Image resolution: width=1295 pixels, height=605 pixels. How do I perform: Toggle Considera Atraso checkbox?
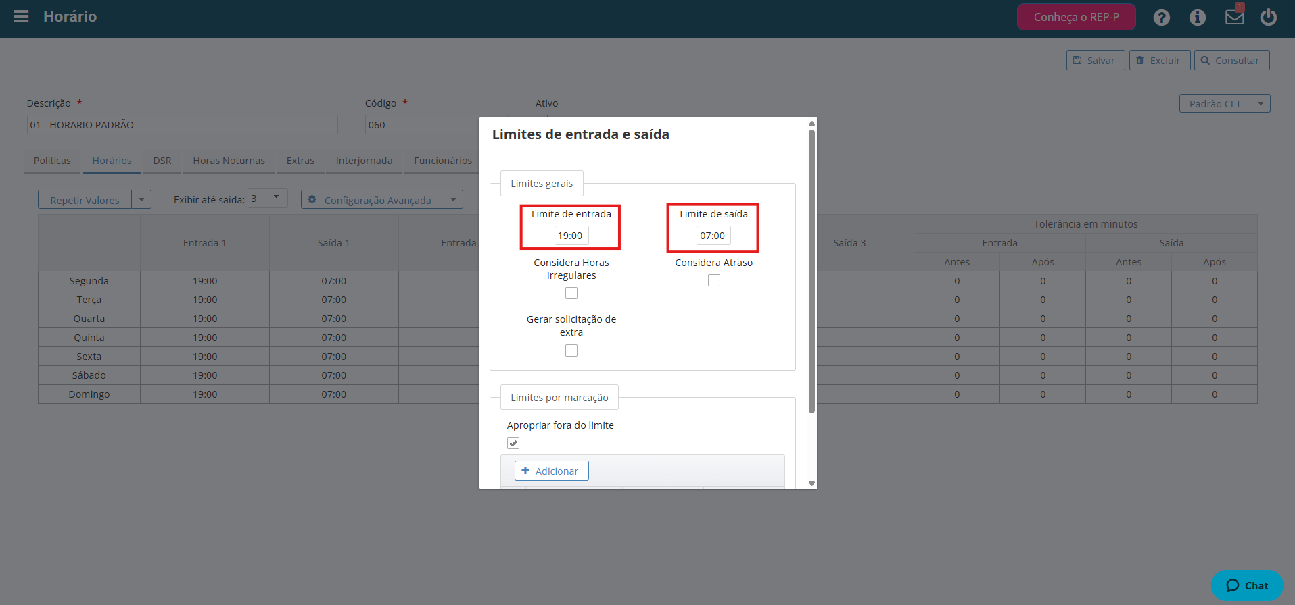(714, 280)
